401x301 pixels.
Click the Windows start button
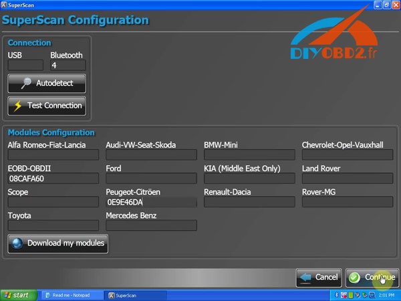tap(19, 296)
